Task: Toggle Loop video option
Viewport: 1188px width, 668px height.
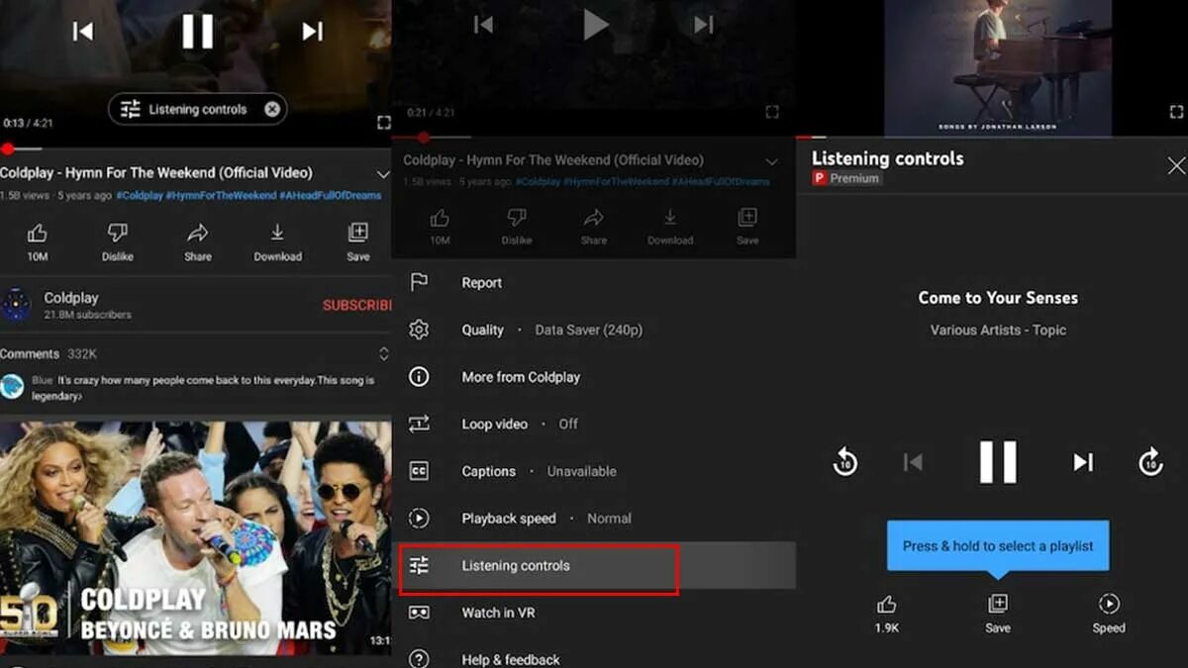Action: pyautogui.click(x=594, y=424)
